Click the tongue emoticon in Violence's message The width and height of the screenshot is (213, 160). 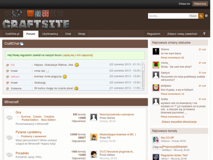click(76, 89)
